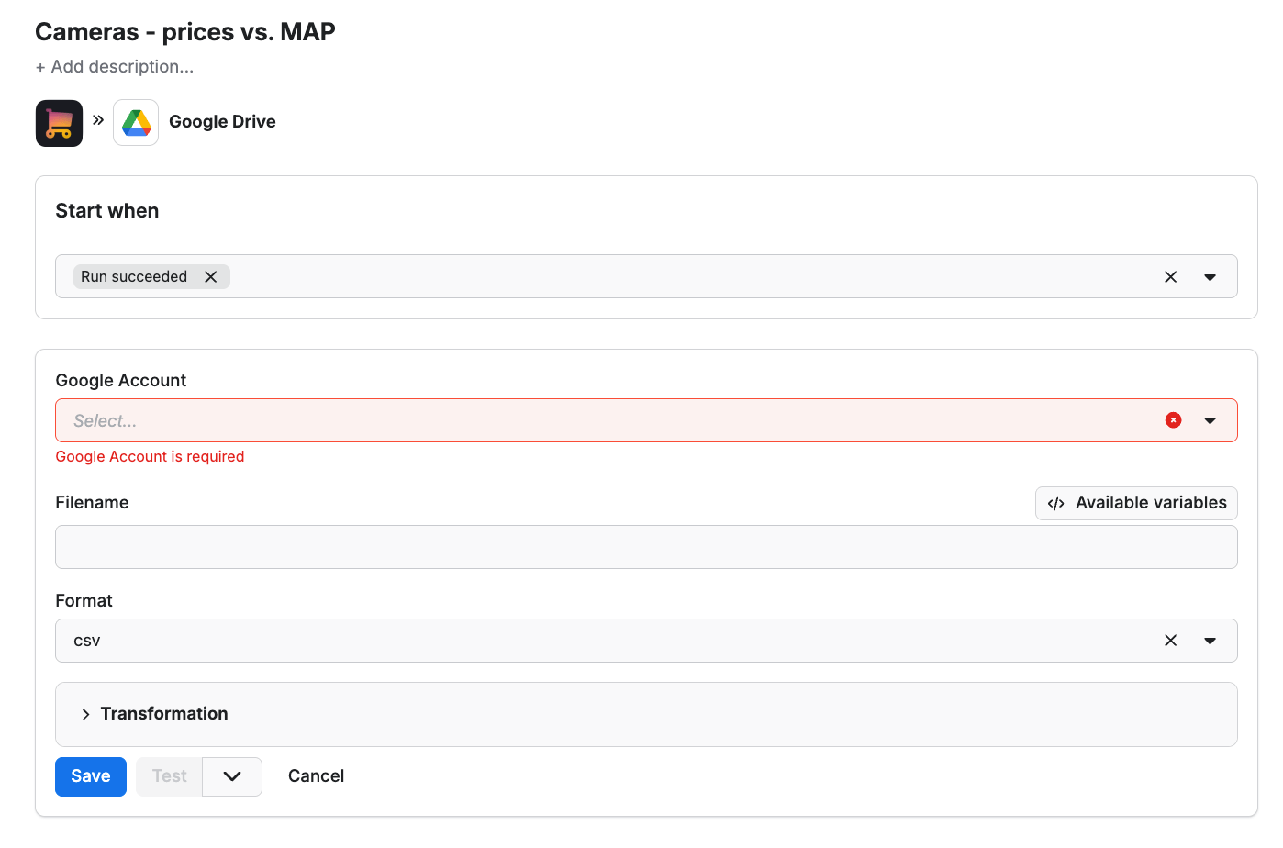Open the Format dropdown
This screenshot has width=1283, height=848.
1210,640
